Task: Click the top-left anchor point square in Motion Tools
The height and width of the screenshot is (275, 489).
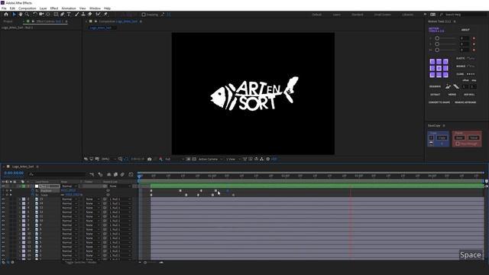Action: [432, 61]
